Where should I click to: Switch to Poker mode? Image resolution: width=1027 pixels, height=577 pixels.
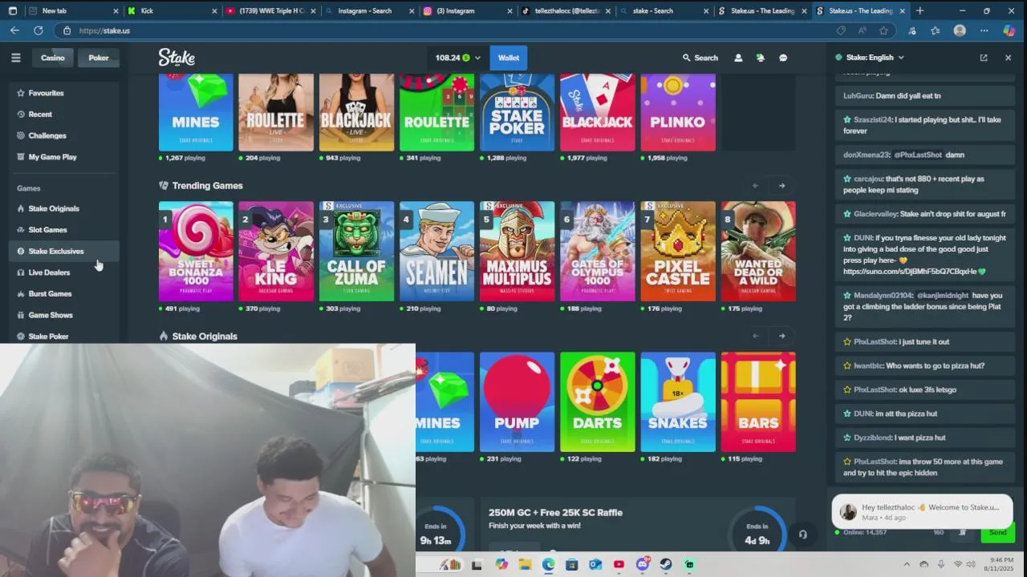pyautogui.click(x=99, y=58)
